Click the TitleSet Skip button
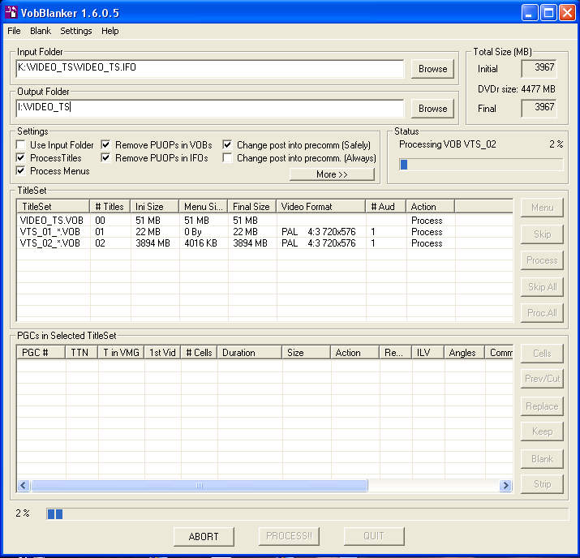Image resolution: width=580 pixels, height=558 pixels. coord(542,234)
